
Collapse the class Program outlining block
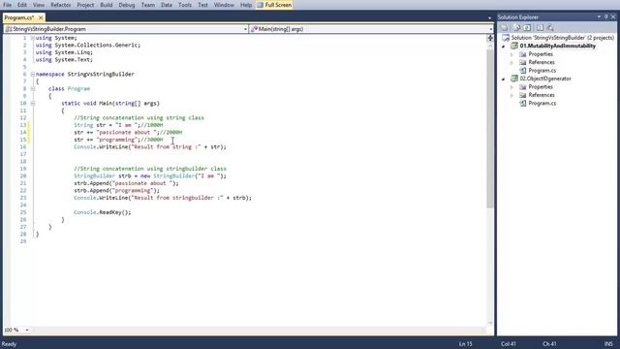pyautogui.click(x=32, y=89)
